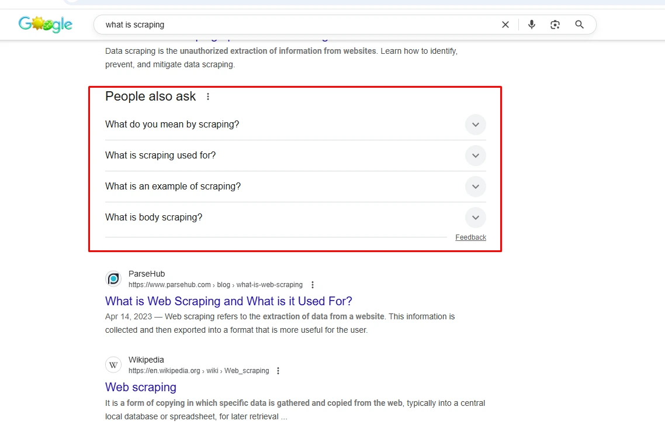665x431 pixels.
Task: Click the Feedback link
Action: (x=471, y=237)
